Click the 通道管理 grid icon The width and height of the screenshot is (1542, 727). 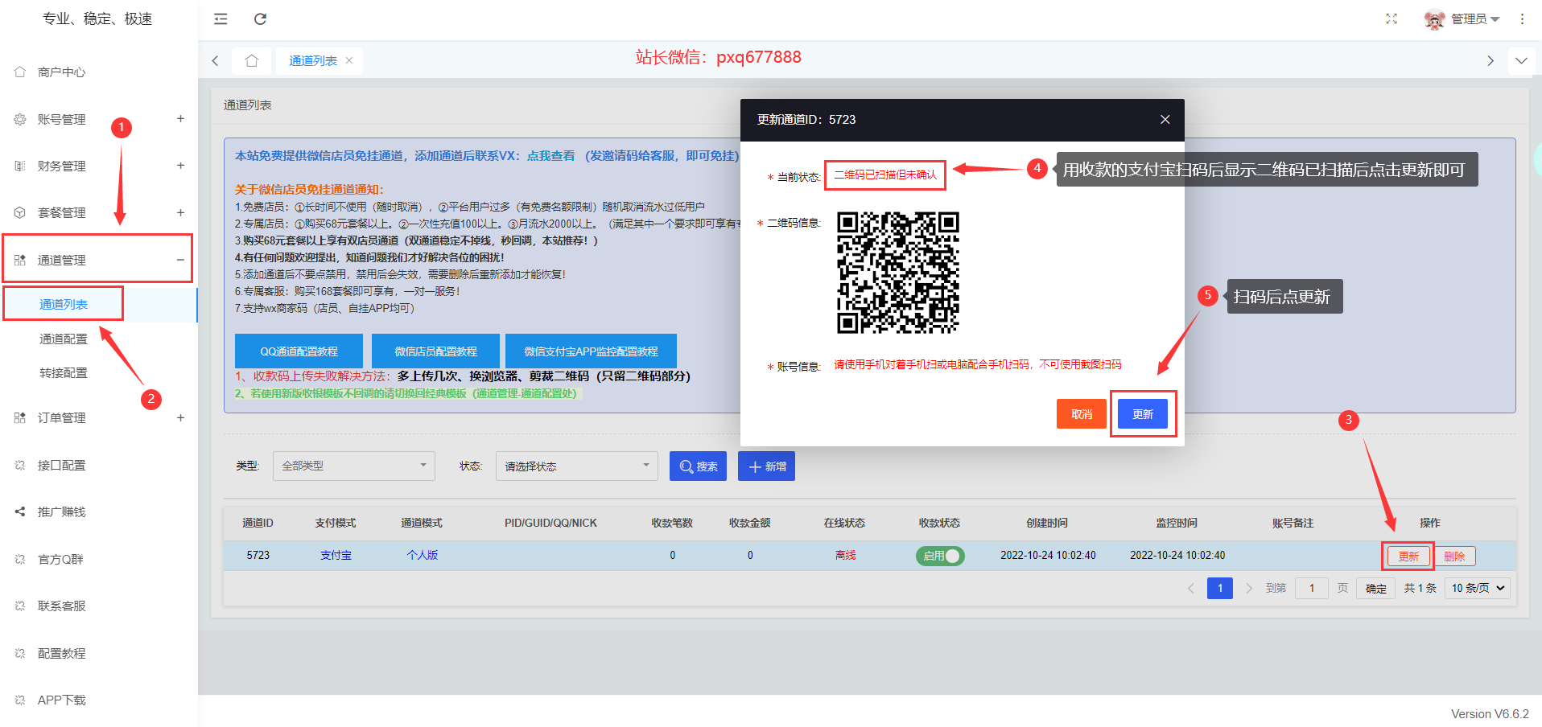tap(20, 260)
